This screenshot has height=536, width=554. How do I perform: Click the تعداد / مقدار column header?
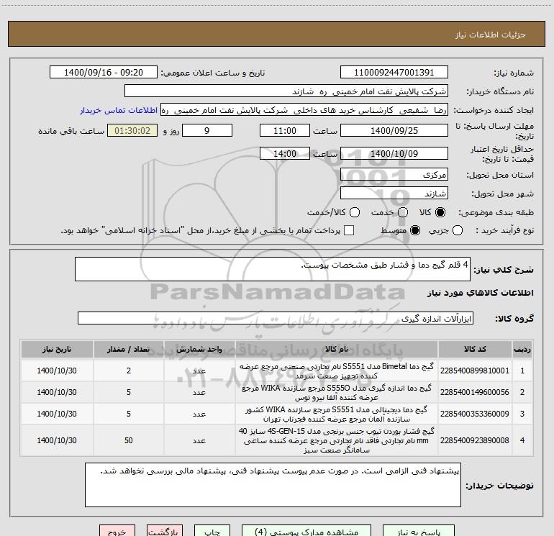129,349
